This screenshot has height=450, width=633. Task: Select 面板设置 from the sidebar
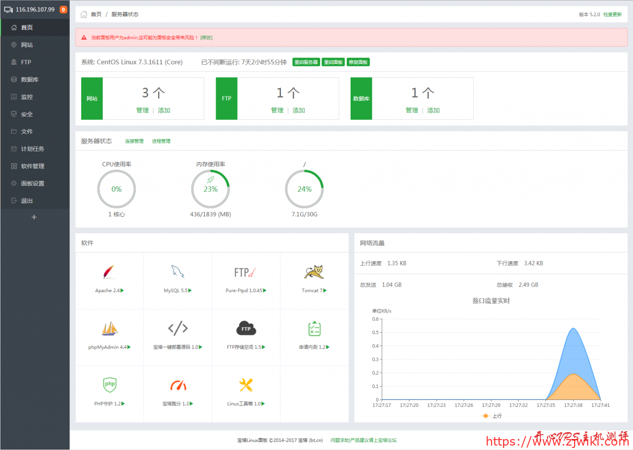tap(33, 184)
